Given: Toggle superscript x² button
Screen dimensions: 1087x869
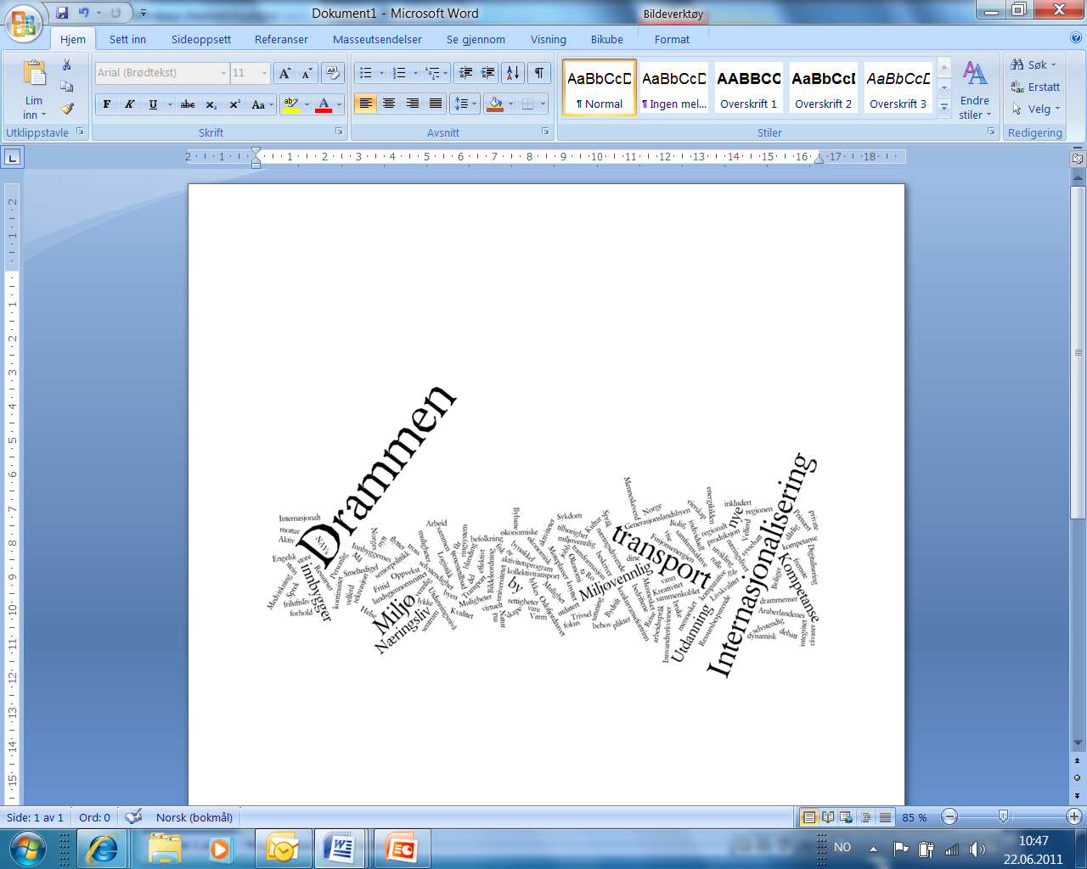Looking at the screenshot, I should (x=235, y=104).
